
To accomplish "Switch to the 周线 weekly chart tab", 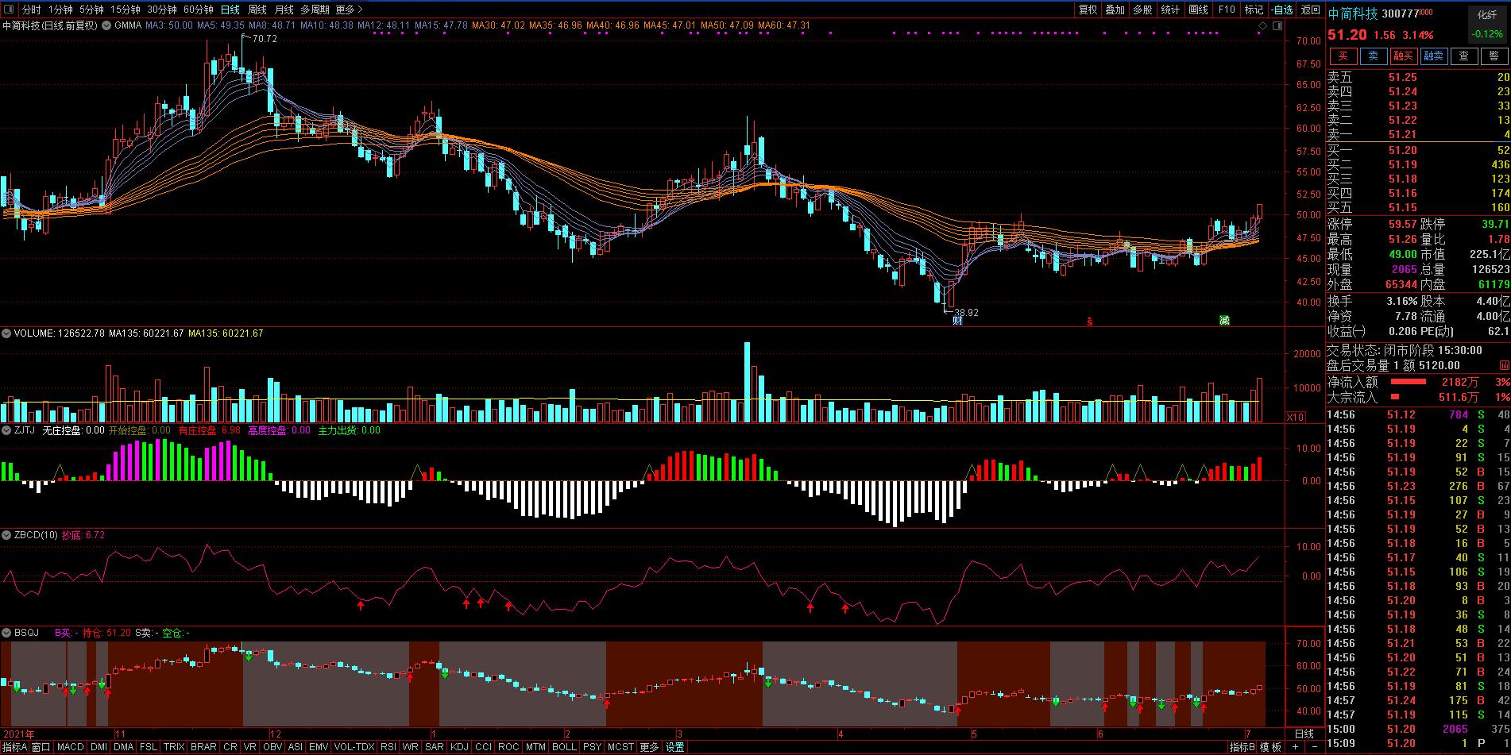I will pos(257,10).
